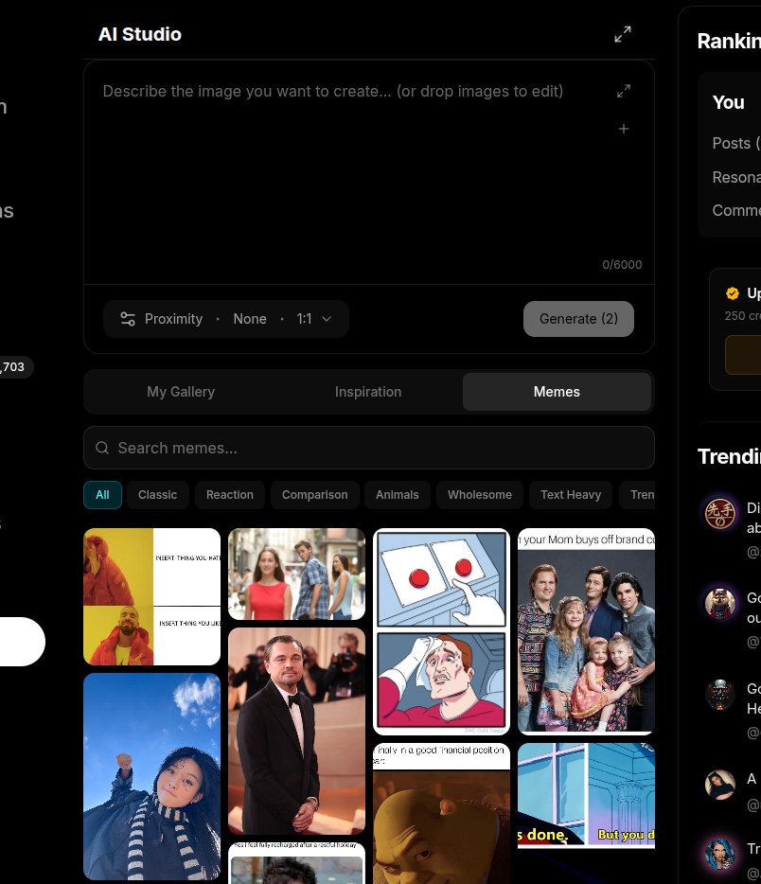Expand the AI Studio panel fullscreen

(x=622, y=34)
